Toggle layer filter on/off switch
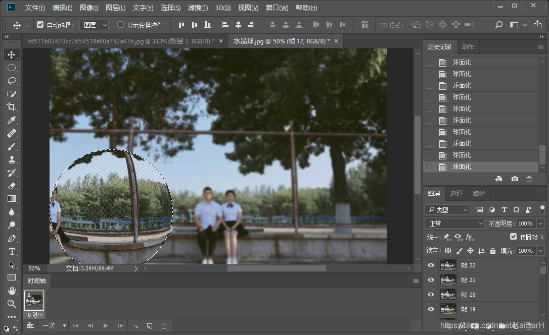 coord(542,209)
